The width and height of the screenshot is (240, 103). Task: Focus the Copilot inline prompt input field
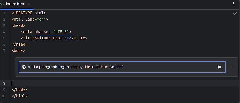click(x=122, y=67)
